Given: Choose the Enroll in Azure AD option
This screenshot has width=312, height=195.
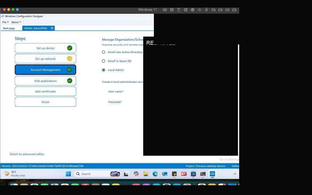Looking at the screenshot, I should pyautogui.click(x=104, y=61).
